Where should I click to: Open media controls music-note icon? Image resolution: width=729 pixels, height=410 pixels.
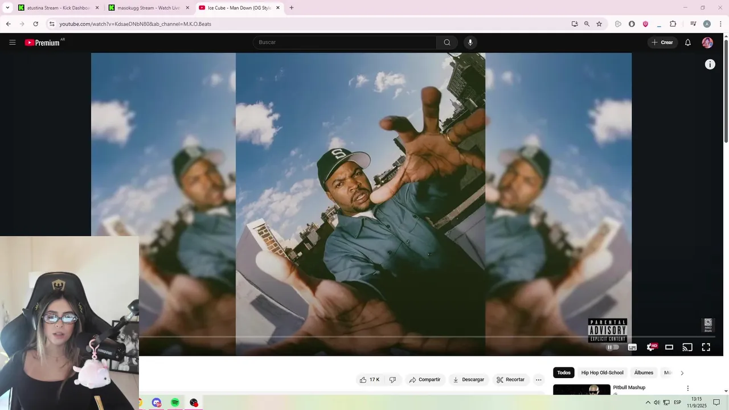point(693,24)
